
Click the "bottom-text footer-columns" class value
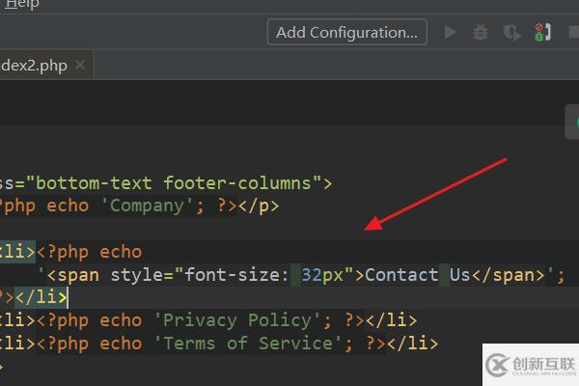175,182
